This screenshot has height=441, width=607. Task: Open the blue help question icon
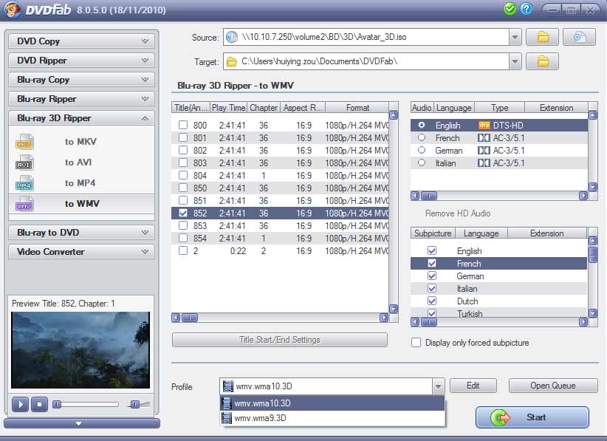pos(526,9)
